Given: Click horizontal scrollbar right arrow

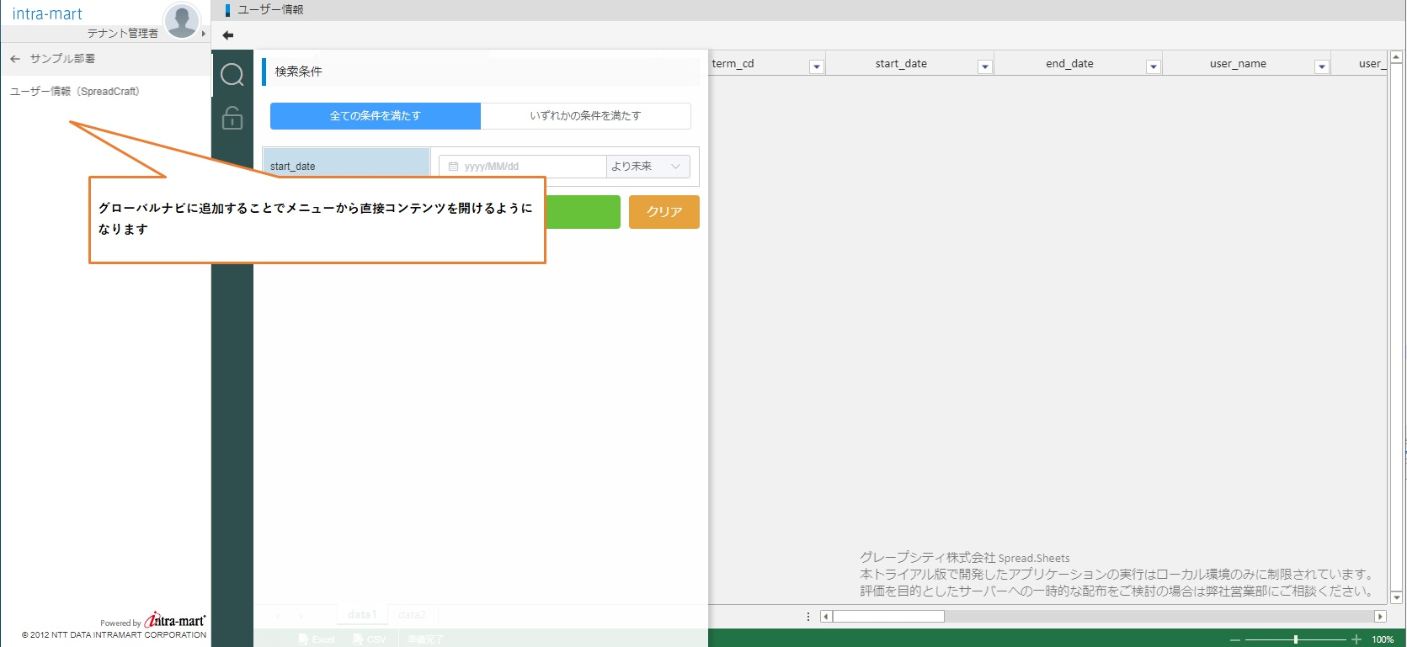Looking at the screenshot, I should coord(1379,617).
